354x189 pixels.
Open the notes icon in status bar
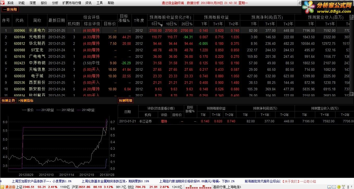pos(329,187)
